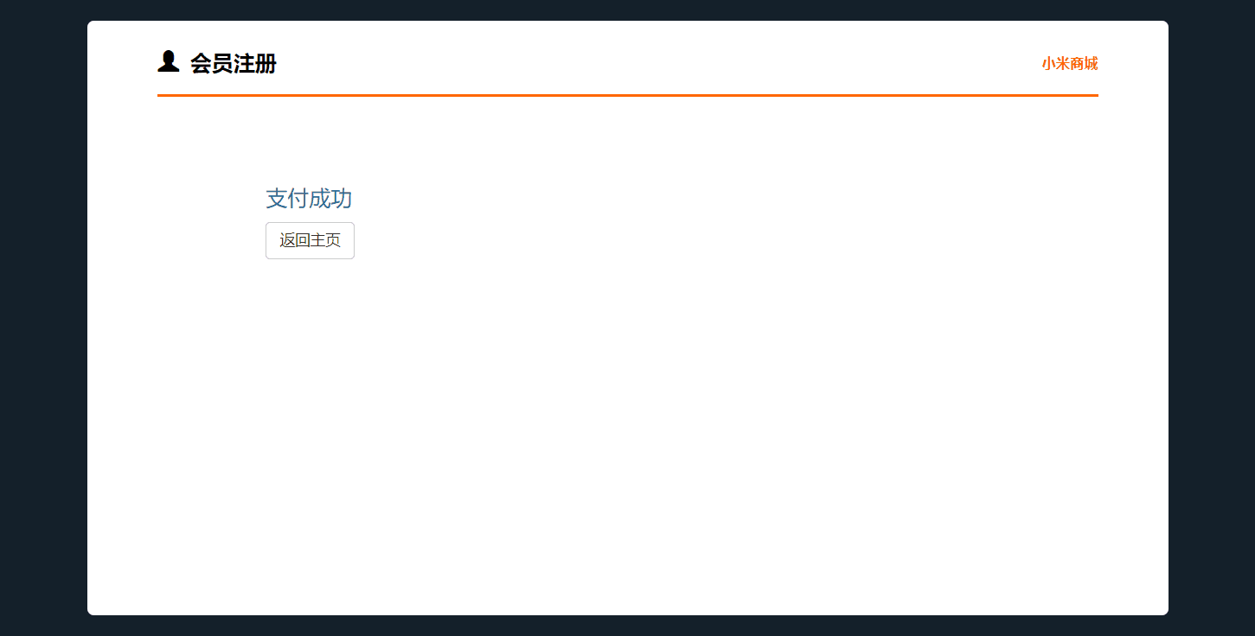The height and width of the screenshot is (636, 1255).
Task: Open the 小米商城 link
Action: pyautogui.click(x=1070, y=63)
